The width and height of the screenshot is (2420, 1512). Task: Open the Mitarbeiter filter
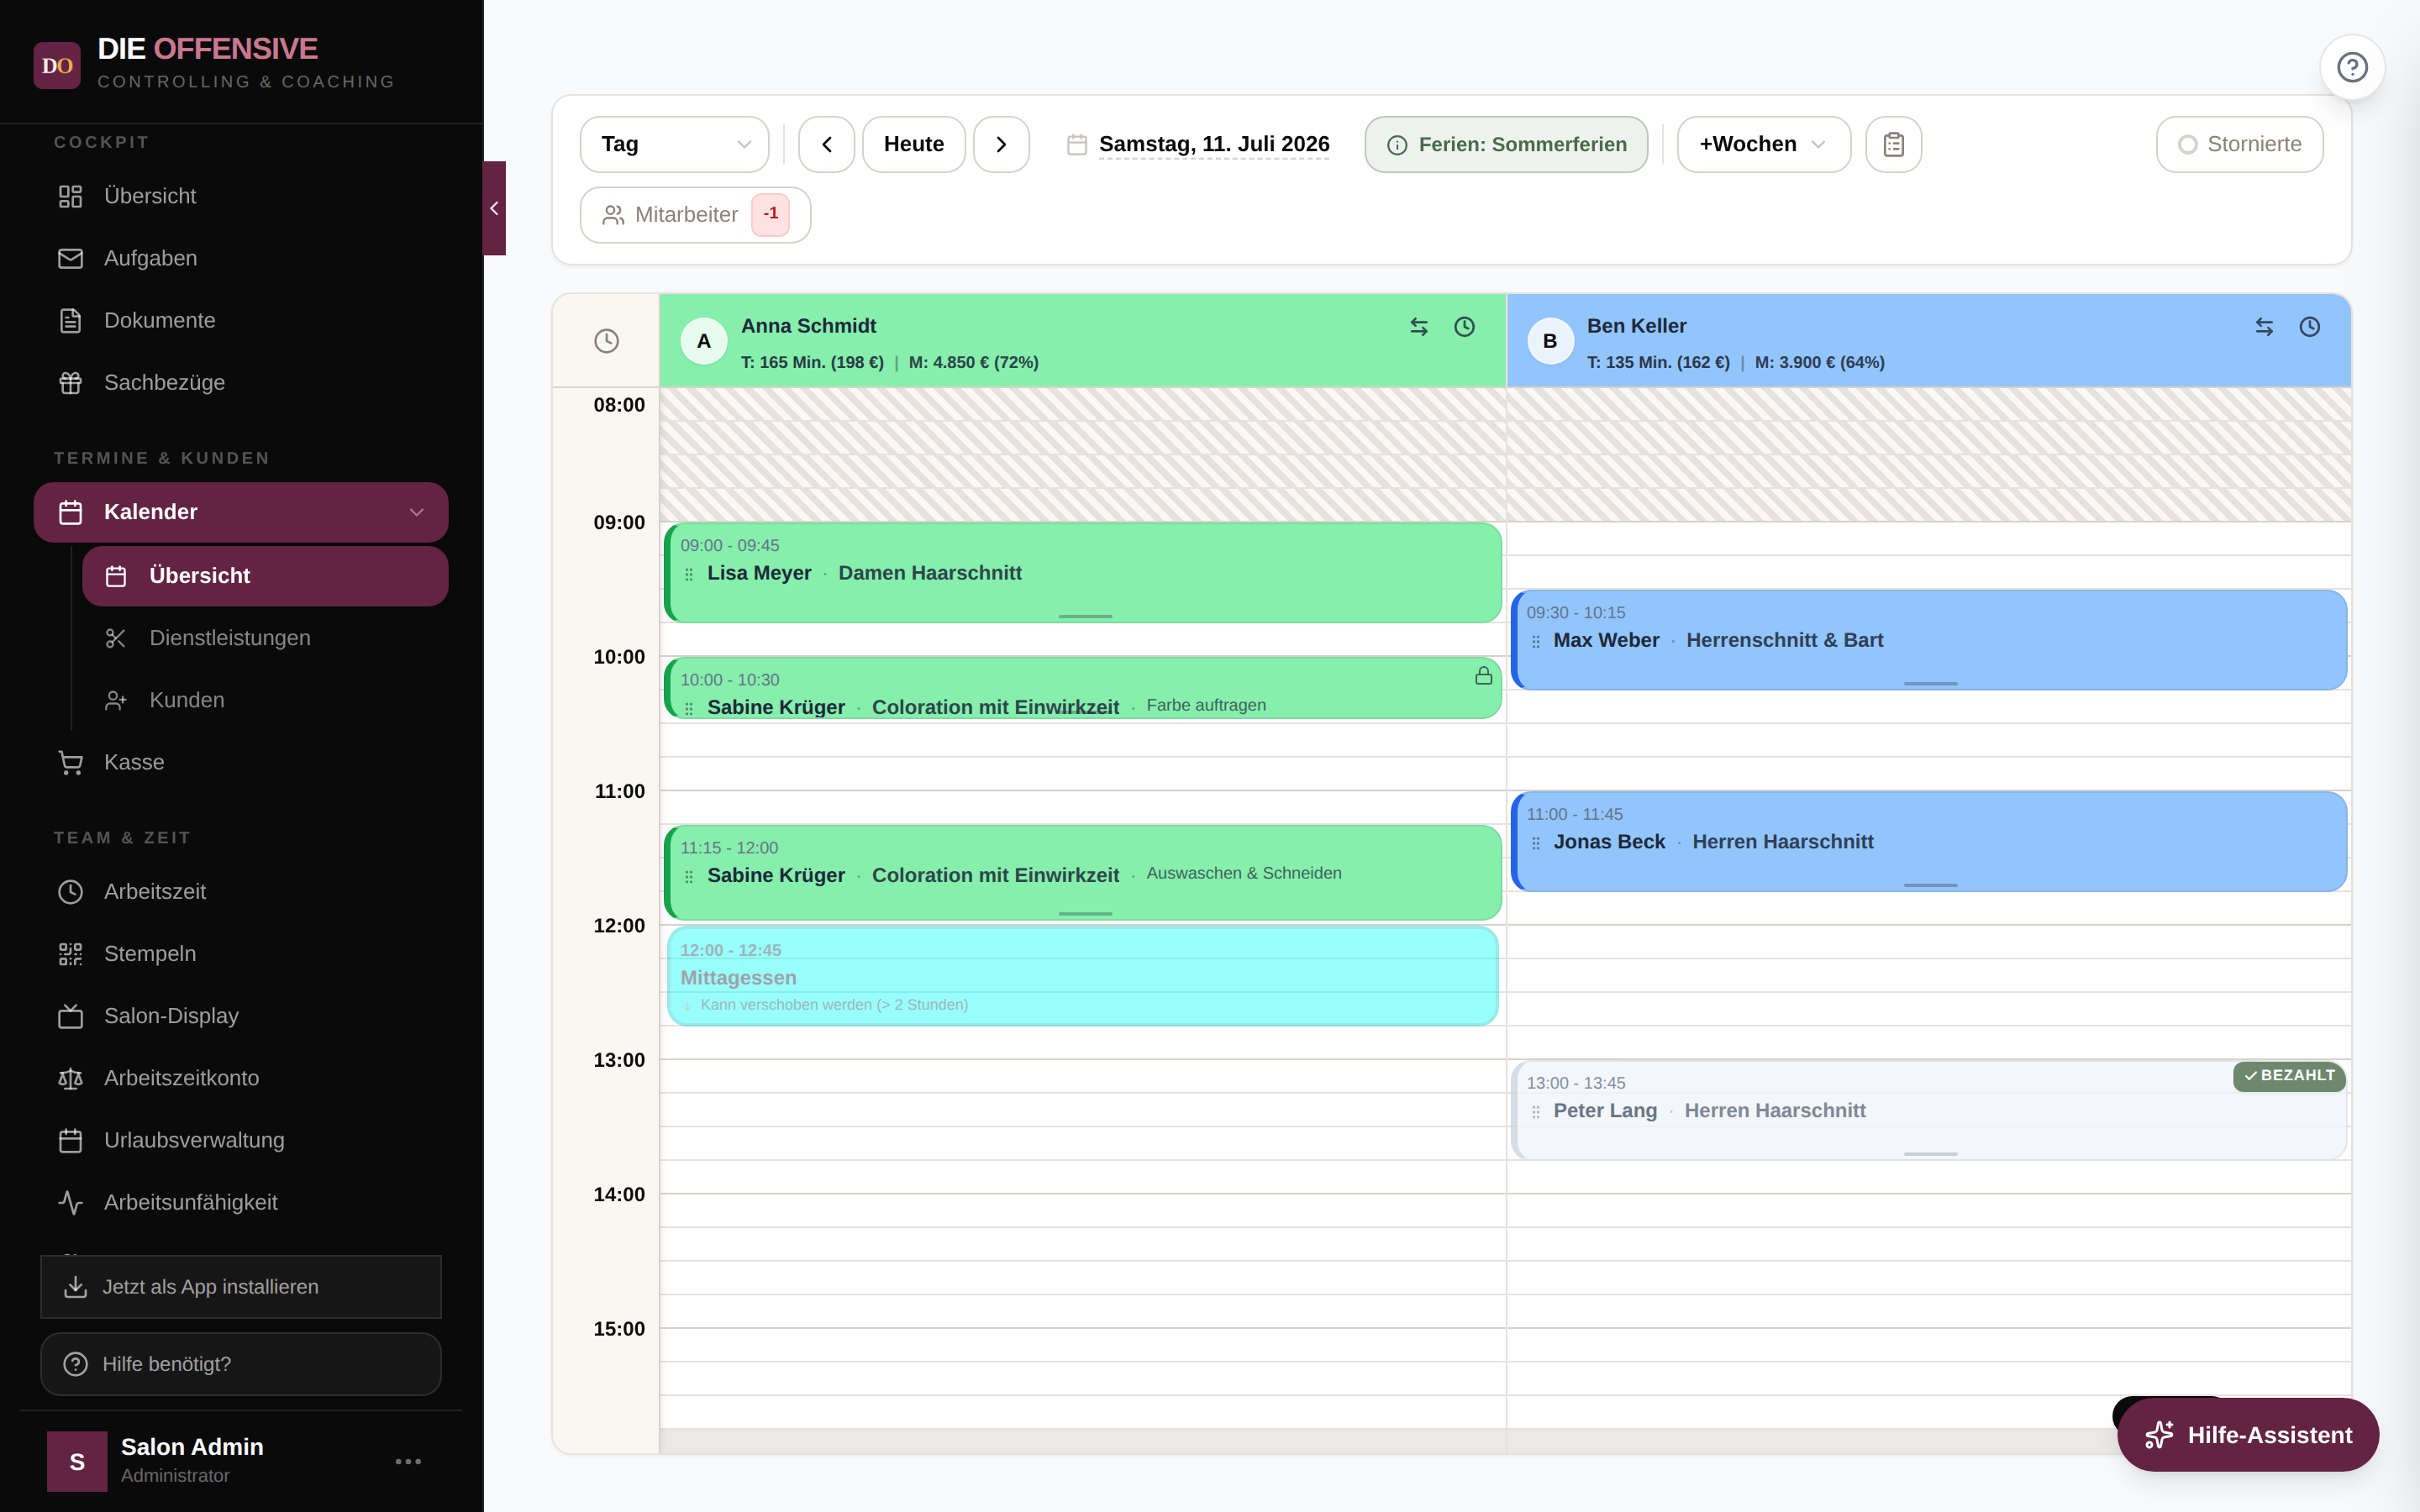[x=695, y=214]
